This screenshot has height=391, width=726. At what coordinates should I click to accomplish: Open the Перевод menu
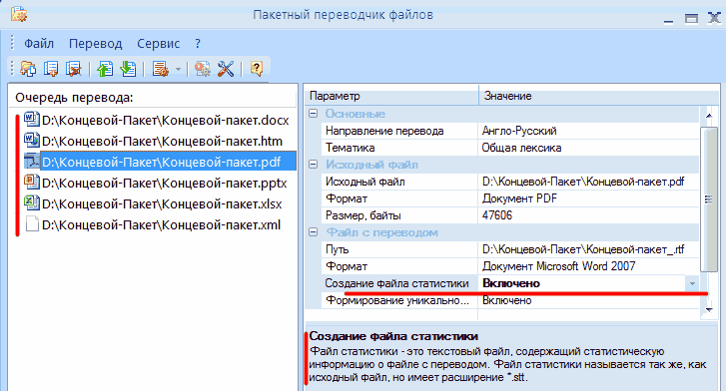(96, 44)
